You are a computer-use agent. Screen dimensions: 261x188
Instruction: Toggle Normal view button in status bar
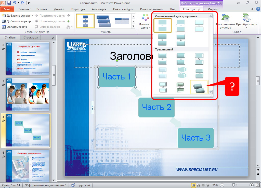pos(194,185)
